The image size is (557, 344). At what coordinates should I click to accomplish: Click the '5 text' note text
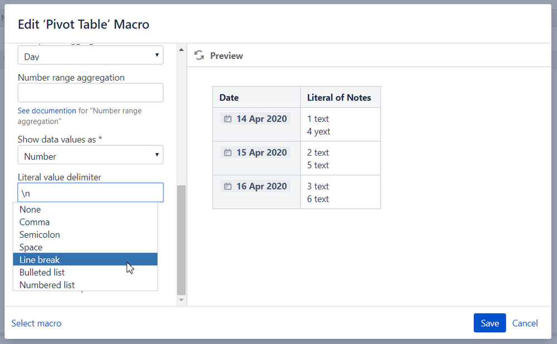click(x=318, y=165)
